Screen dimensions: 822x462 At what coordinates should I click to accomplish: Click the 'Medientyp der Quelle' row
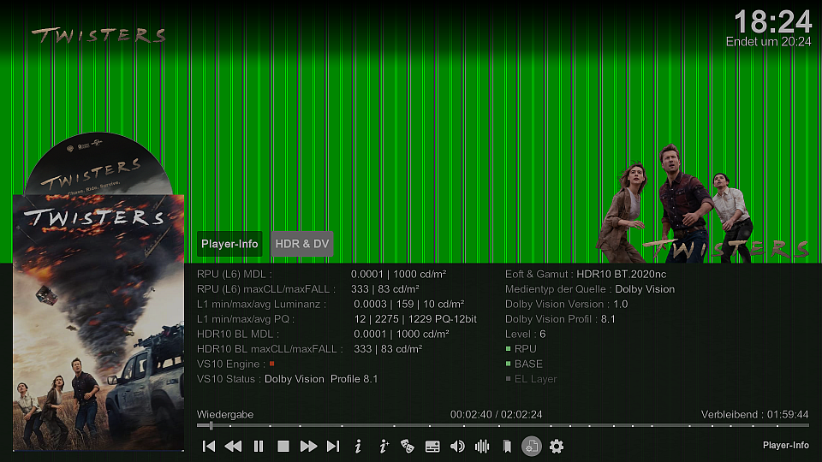click(590, 289)
